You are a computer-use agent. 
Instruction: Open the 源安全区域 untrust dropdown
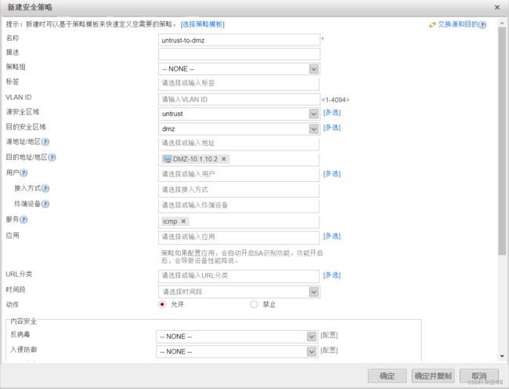[x=313, y=114]
